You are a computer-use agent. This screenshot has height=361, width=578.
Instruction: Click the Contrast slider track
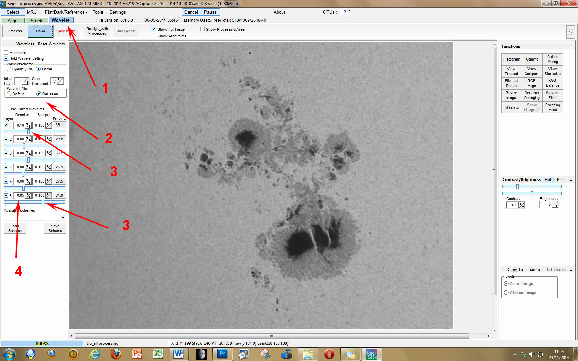click(532, 187)
